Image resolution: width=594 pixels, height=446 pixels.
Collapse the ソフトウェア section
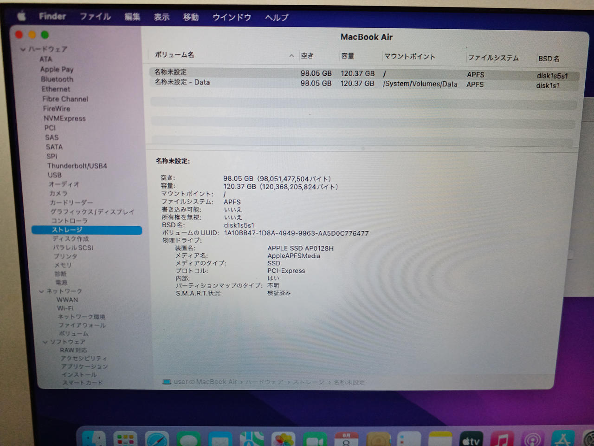tap(45, 342)
